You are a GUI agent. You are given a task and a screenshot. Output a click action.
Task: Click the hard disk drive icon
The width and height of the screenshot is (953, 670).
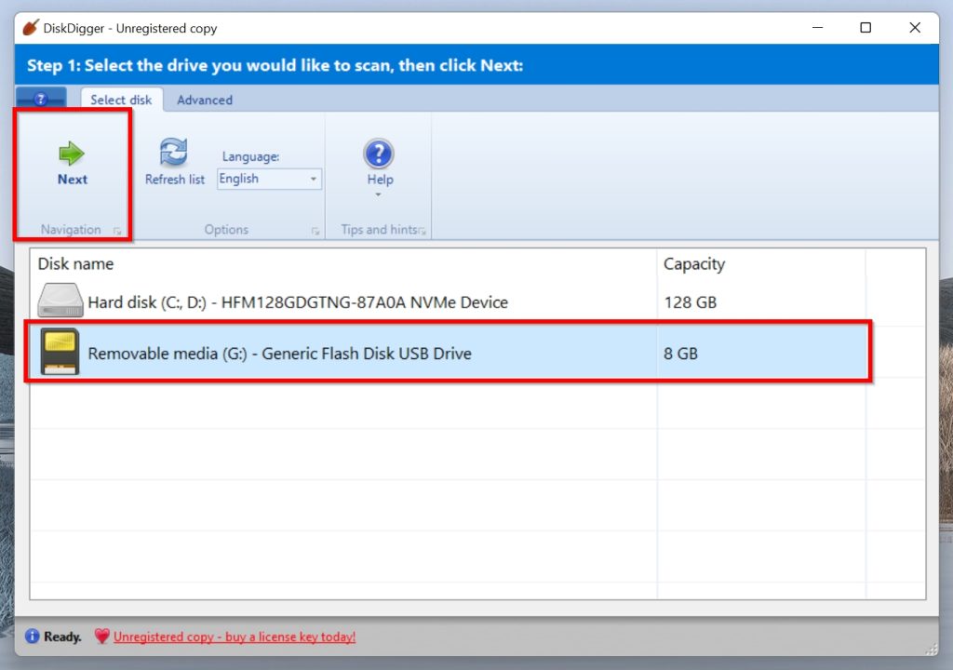click(x=60, y=302)
